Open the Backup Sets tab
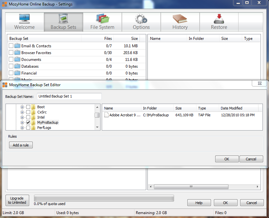Viewport: 269px width, 218px height. 64,22
